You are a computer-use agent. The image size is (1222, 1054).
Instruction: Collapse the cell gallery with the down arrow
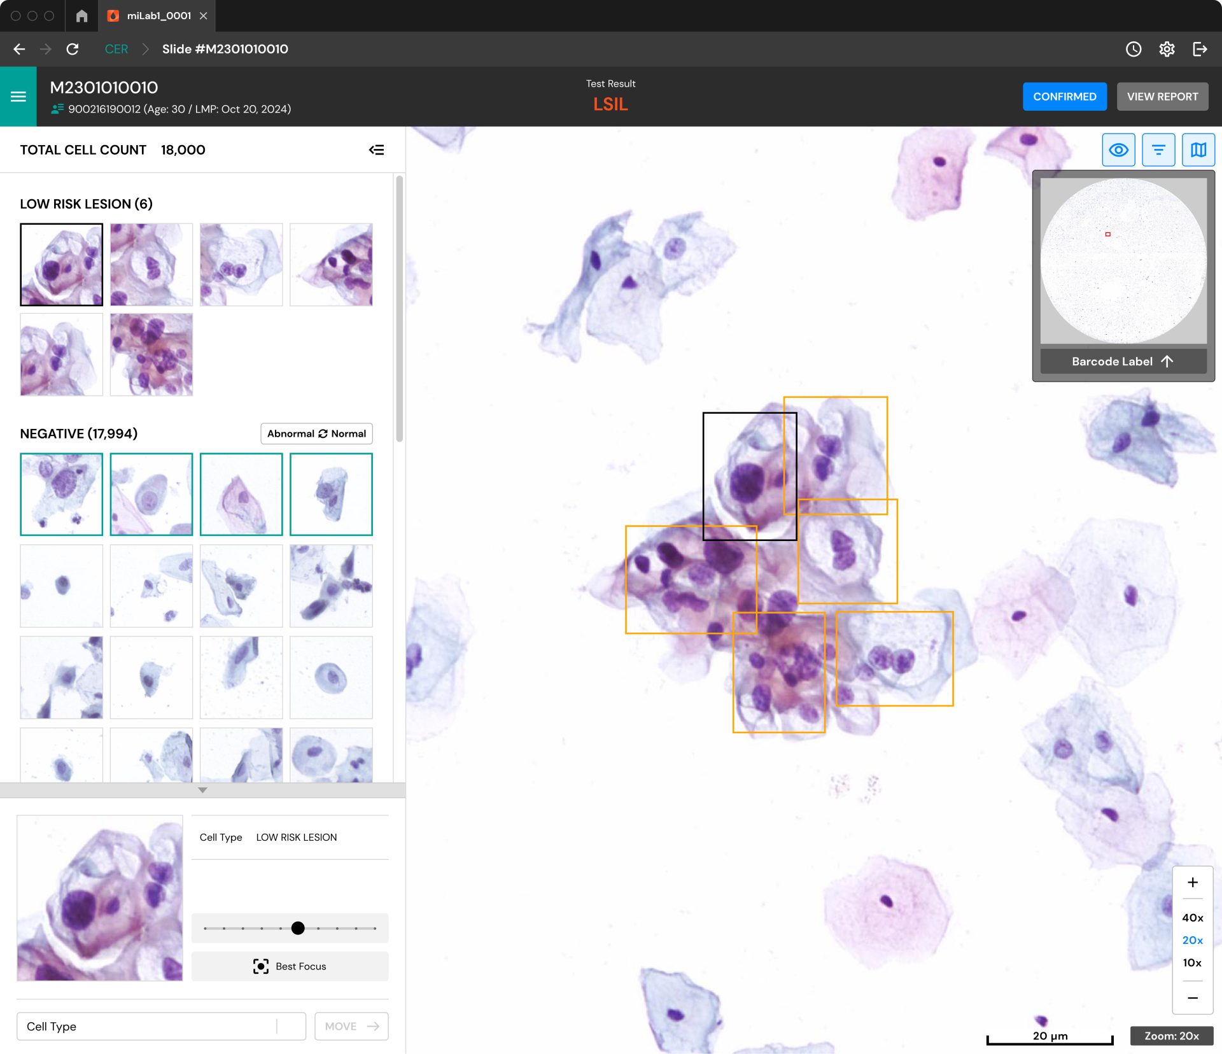coord(202,790)
